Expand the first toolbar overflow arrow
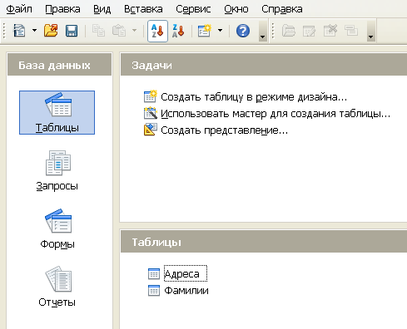Image resolution: width=407 pixels, height=329 pixels. tap(262, 31)
